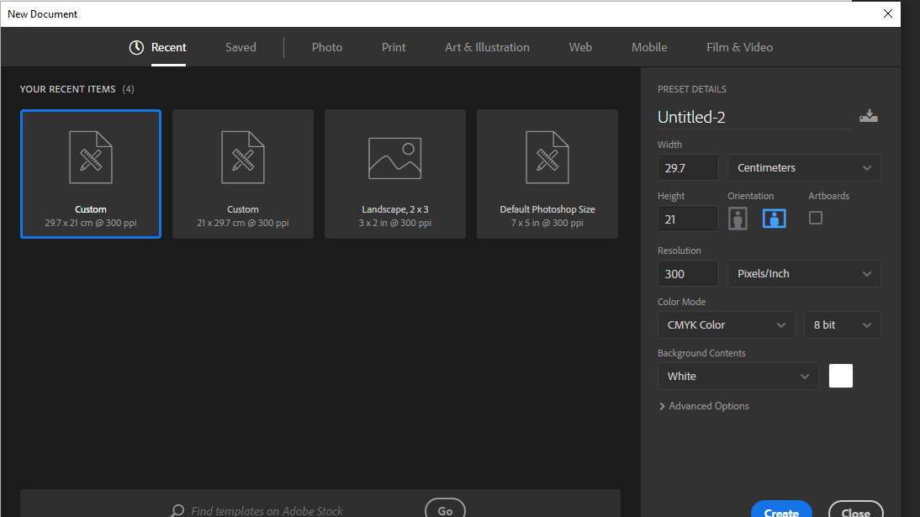Select the Custom 29.7 x 21 cm preset
The height and width of the screenshot is (517, 920).
point(90,174)
